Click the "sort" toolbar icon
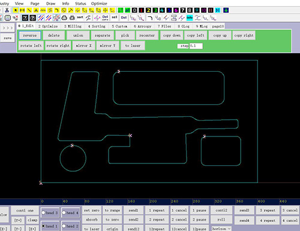This screenshot has width=300, height=231. (80, 17)
